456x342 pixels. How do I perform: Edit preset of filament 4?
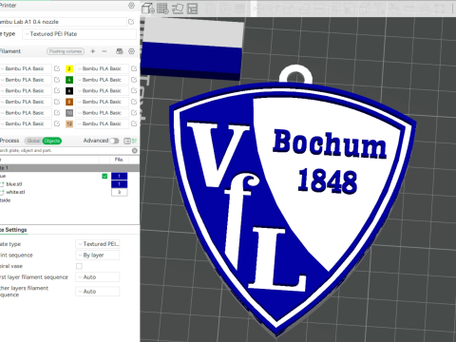[x=134, y=80]
